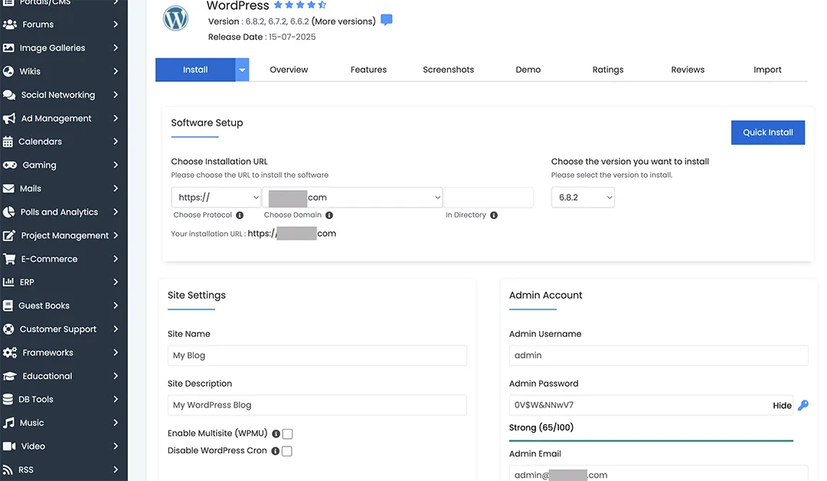
Task: Click the WordPress star rating
Action: pos(300,5)
